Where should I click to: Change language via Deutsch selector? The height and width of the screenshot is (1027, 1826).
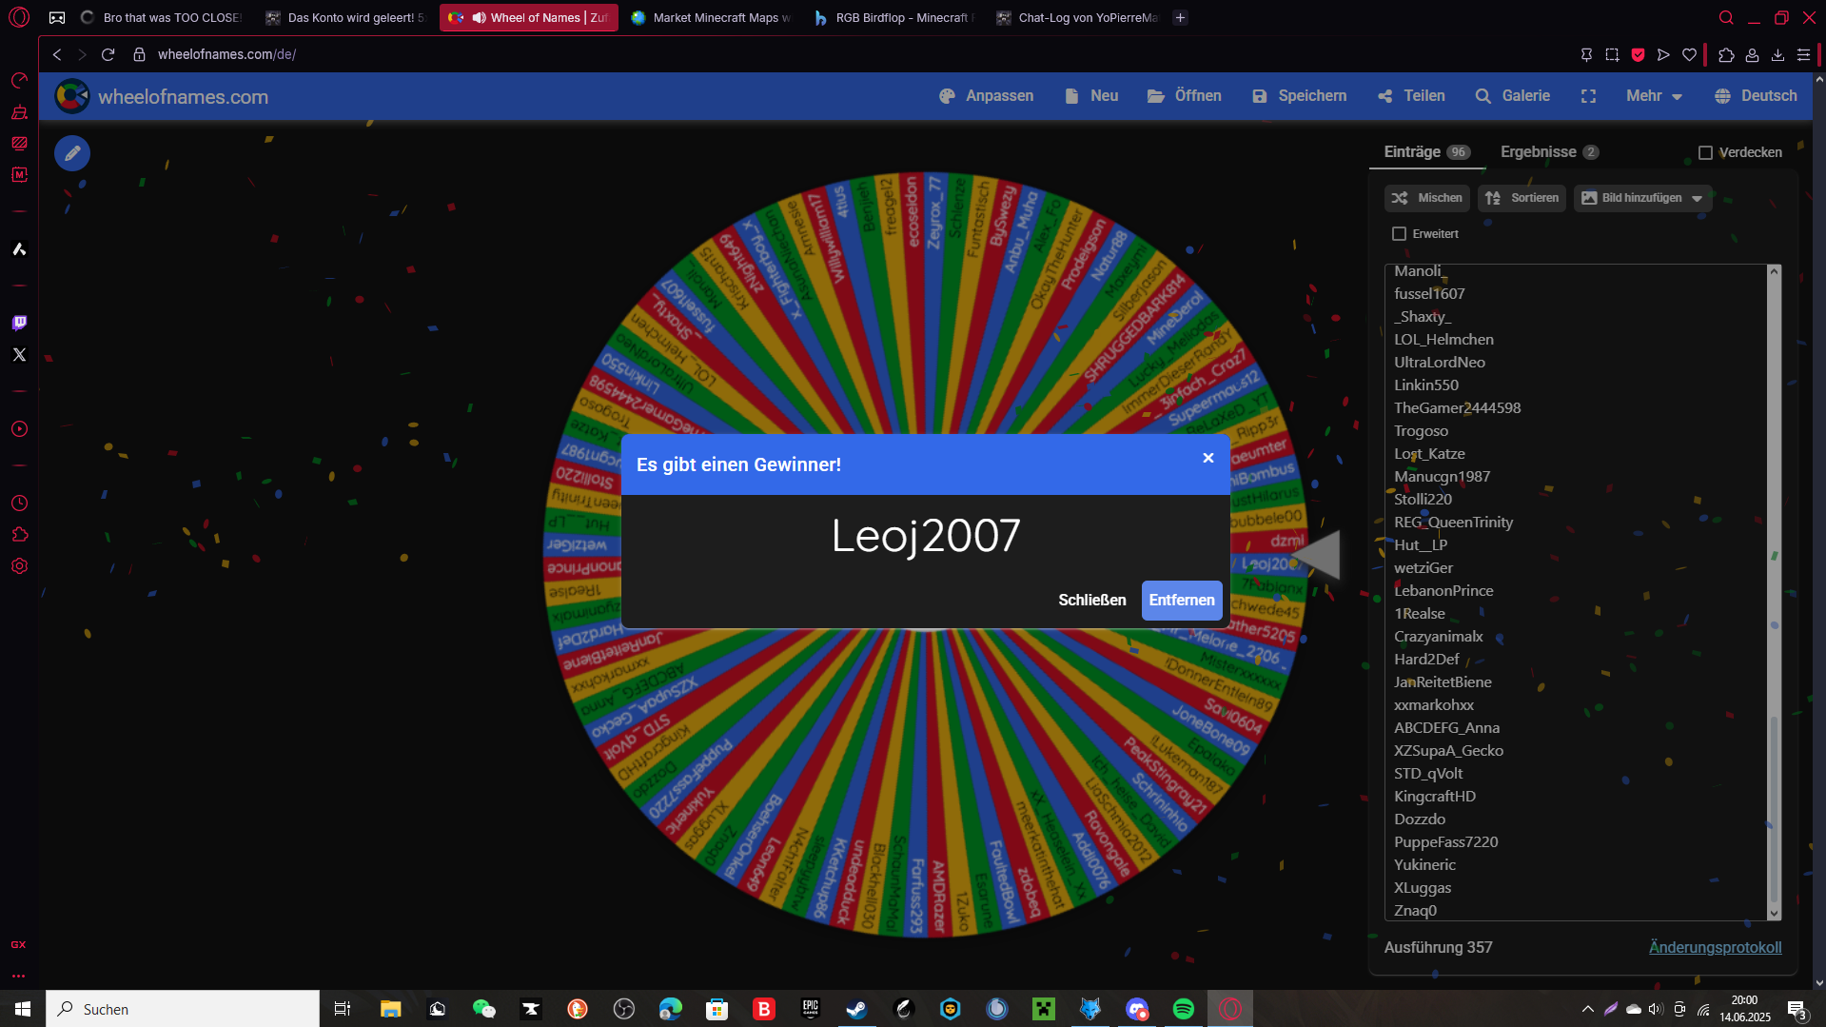[1756, 96]
